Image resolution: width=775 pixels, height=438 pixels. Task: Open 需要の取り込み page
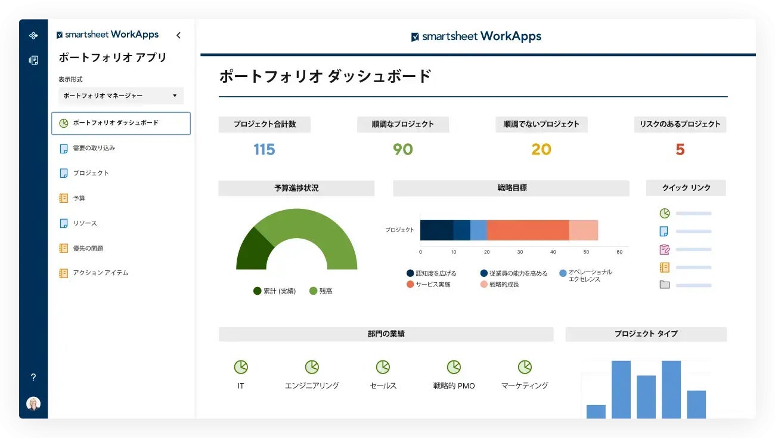[94, 148]
